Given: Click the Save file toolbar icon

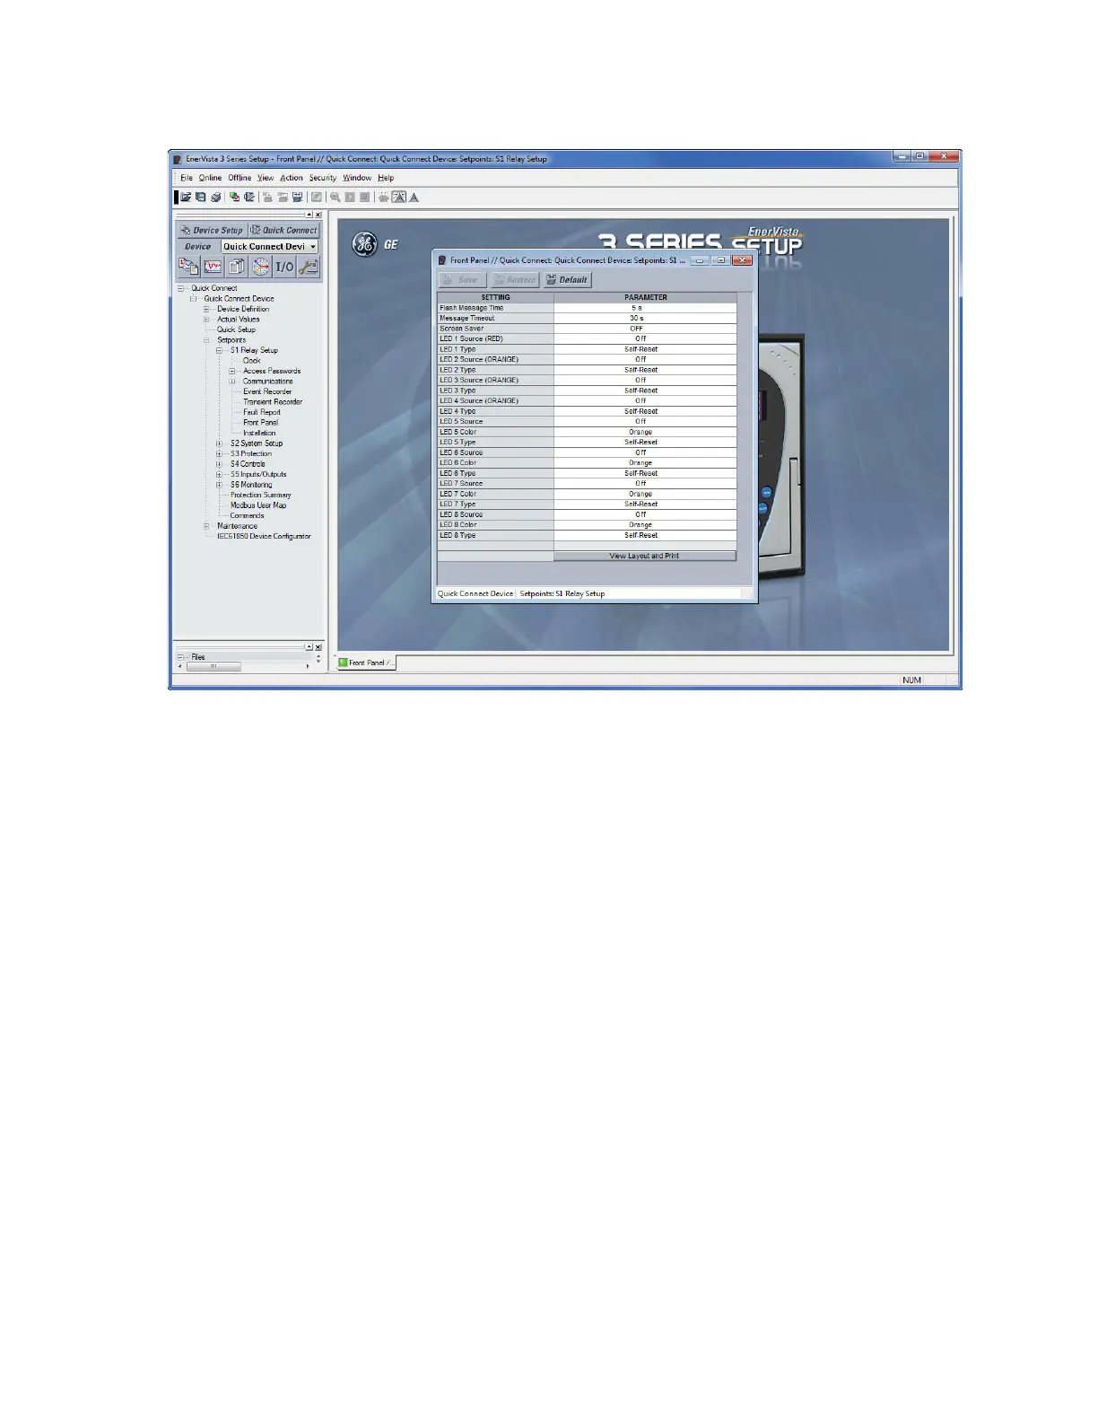Looking at the screenshot, I should coord(201,197).
